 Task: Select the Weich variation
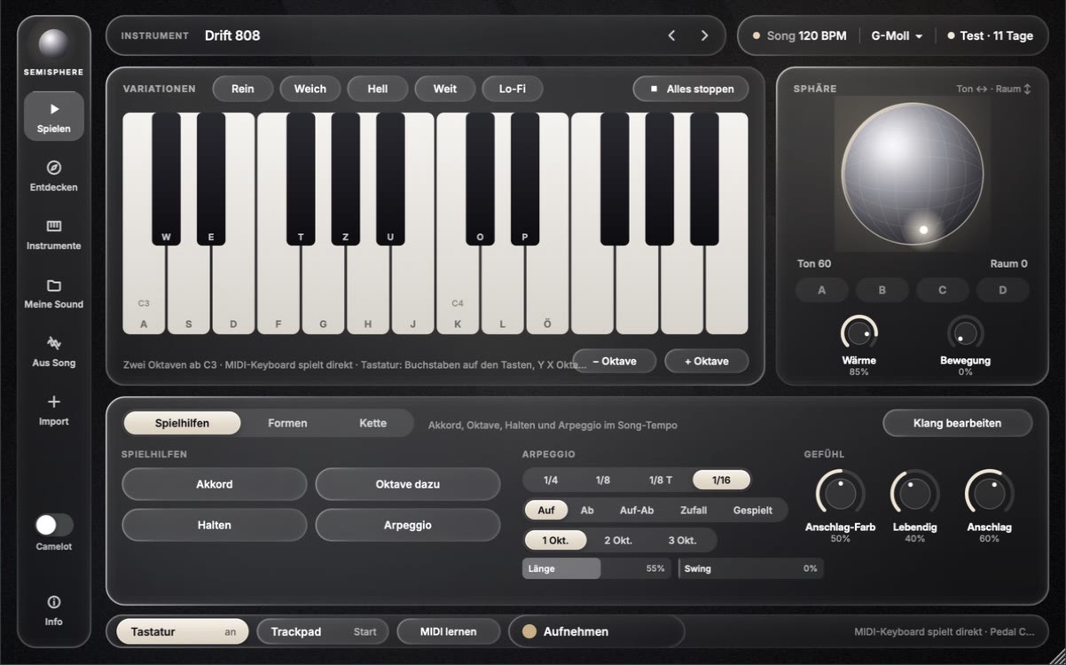pos(310,89)
